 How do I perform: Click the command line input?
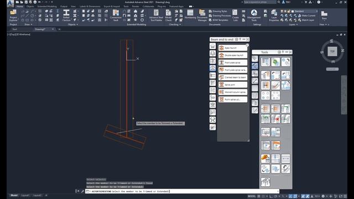[x=182, y=191]
